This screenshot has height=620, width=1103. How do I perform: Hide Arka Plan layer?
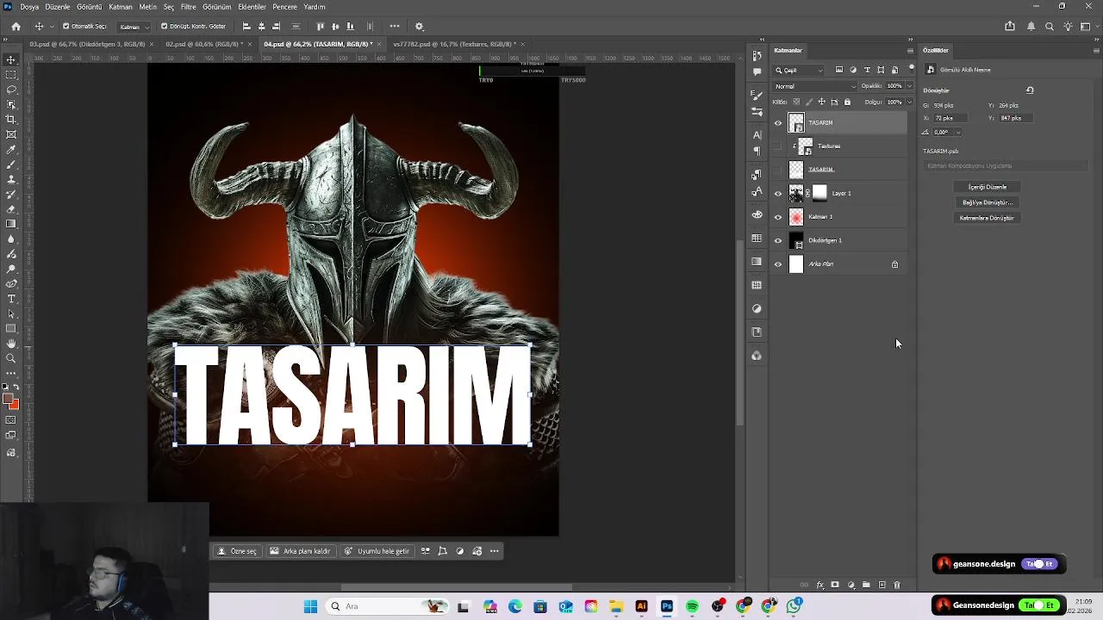tap(778, 264)
